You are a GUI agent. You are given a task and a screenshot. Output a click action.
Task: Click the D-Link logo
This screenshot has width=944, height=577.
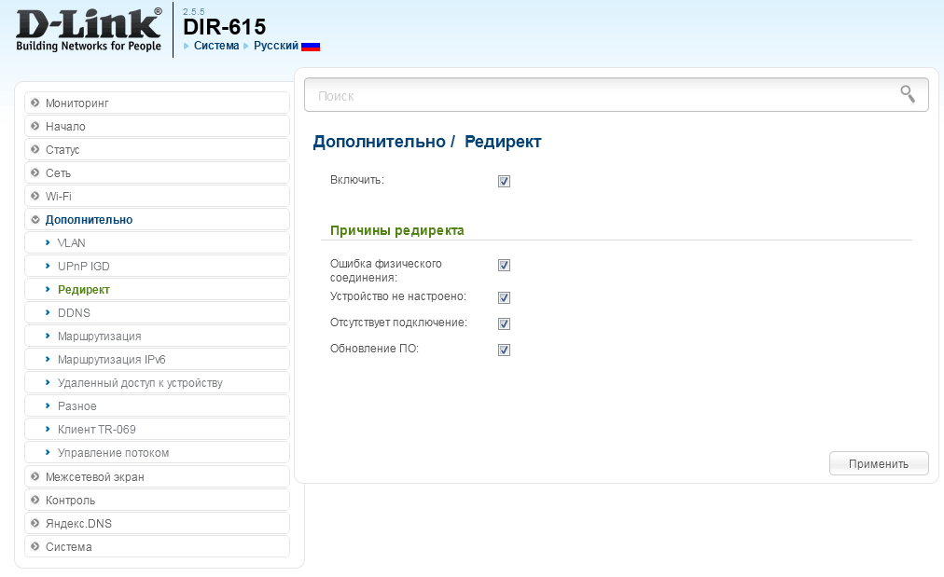click(x=89, y=30)
